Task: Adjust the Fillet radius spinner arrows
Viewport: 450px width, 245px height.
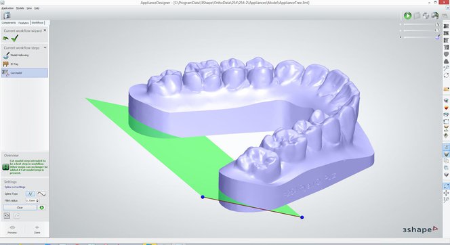Action: point(37,200)
